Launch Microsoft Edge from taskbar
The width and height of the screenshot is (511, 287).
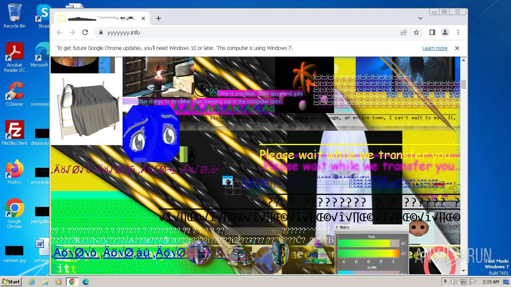pos(85,281)
